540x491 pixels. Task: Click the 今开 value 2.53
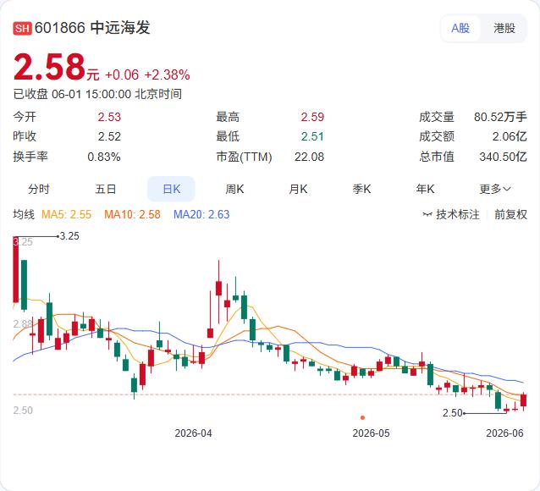click(x=109, y=117)
